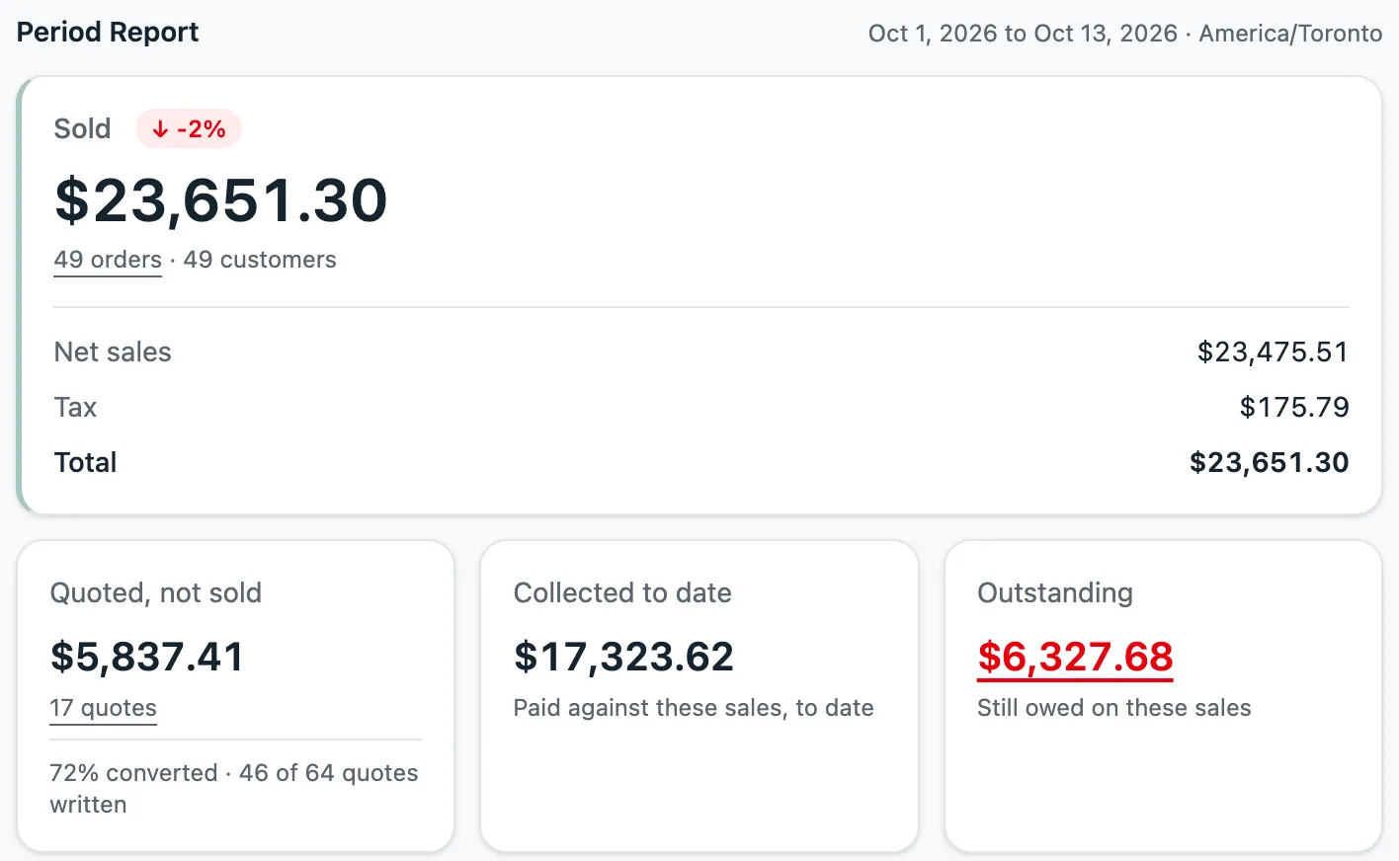This screenshot has height=861, width=1399.
Task: Click the Paid against these sales note
Action: (694, 708)
